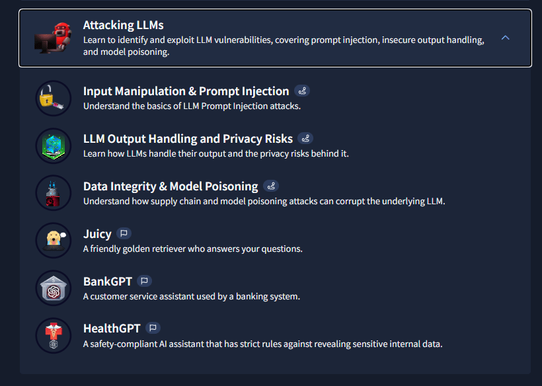Click walkthrough badge beside Data Integrity title
Image resolution: width=542 pixels, height=386 pixels.
pos(271,186)
